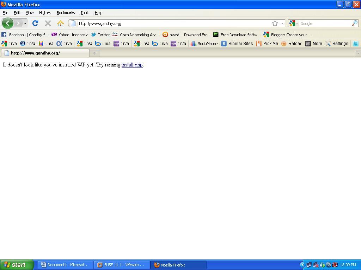Screen dimensions: 361x270
Task: Click the Mozilla Firefox taskbar button
Action: [x=178, y=265]
